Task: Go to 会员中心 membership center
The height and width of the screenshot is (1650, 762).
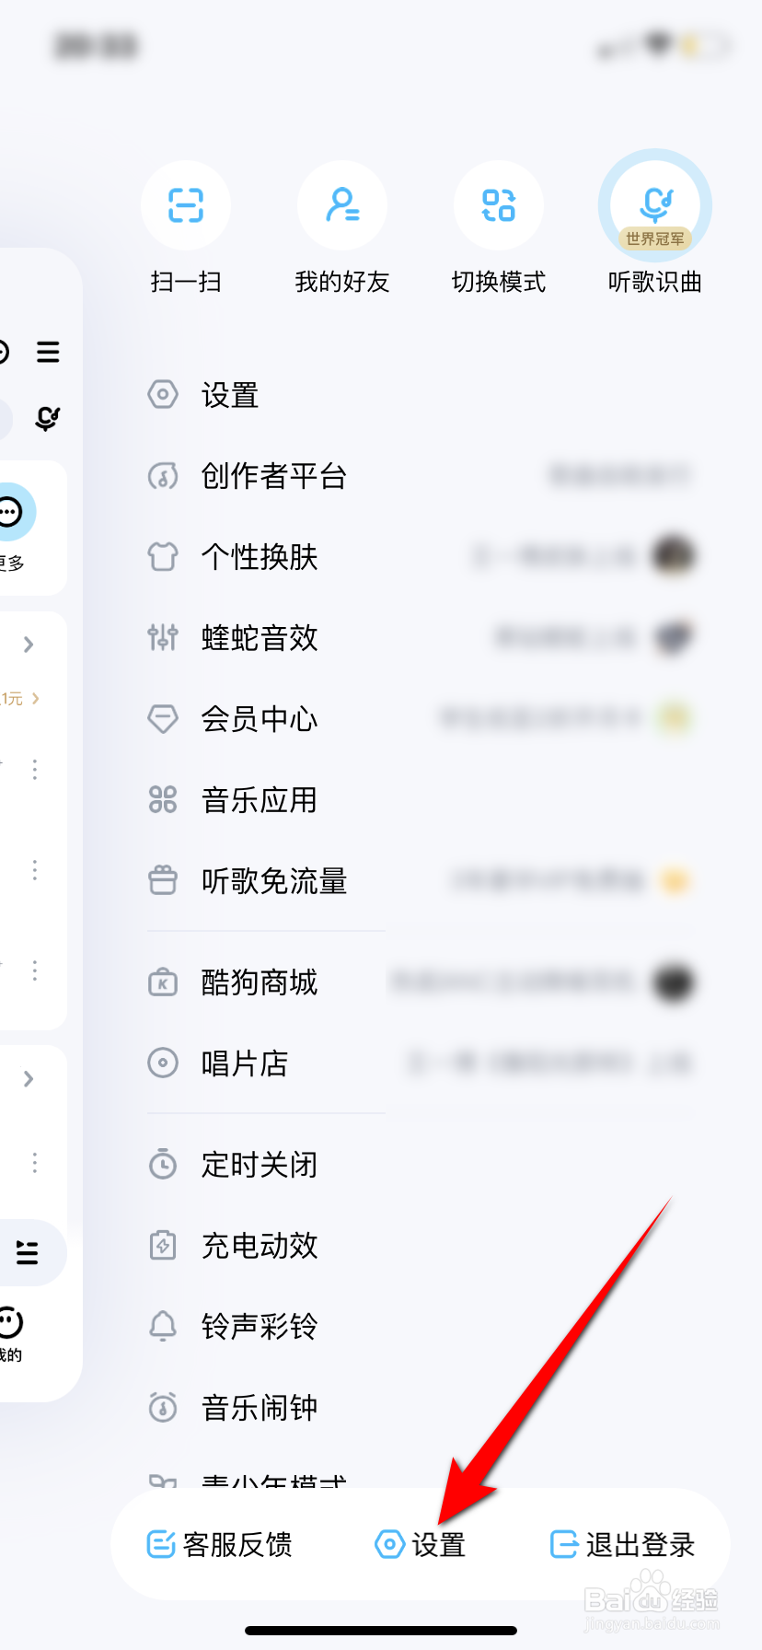Action: pyautogui.click(x=260, y=719)
